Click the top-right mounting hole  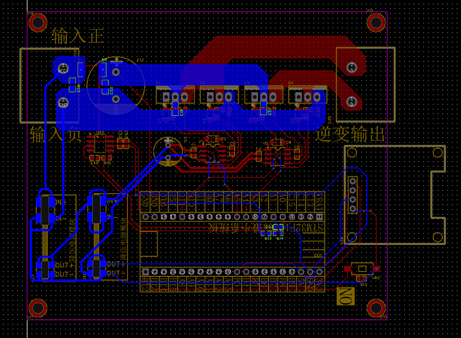pos(376,22)
